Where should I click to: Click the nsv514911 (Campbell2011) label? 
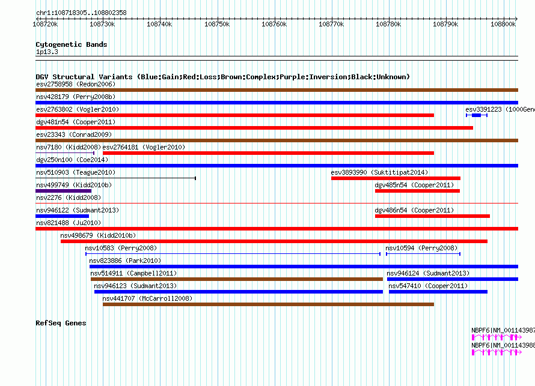[133, 273]
